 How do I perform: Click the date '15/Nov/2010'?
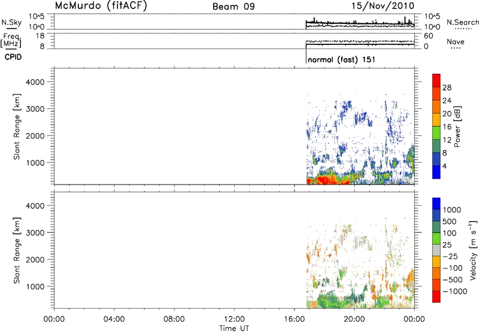383,5
